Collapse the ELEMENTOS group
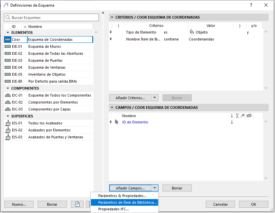This screenshot has width=275, height=213. (x=8, y=33)
